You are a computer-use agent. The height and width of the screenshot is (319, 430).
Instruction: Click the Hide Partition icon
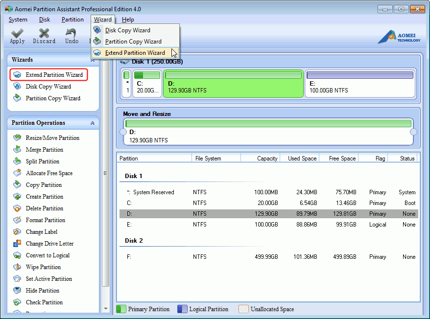point(17,291)
